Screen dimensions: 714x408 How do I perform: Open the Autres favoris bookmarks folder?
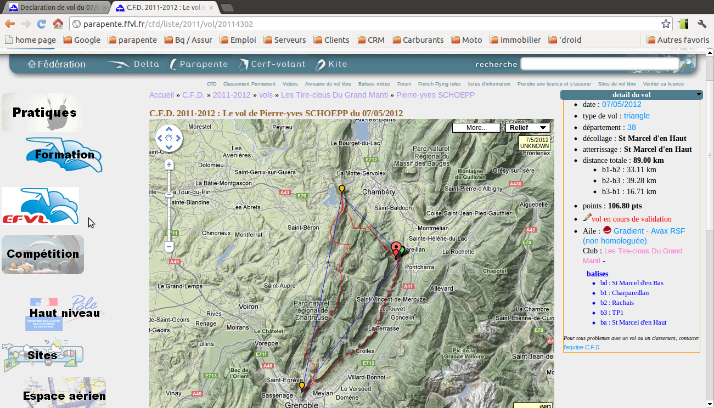(678, 40)
